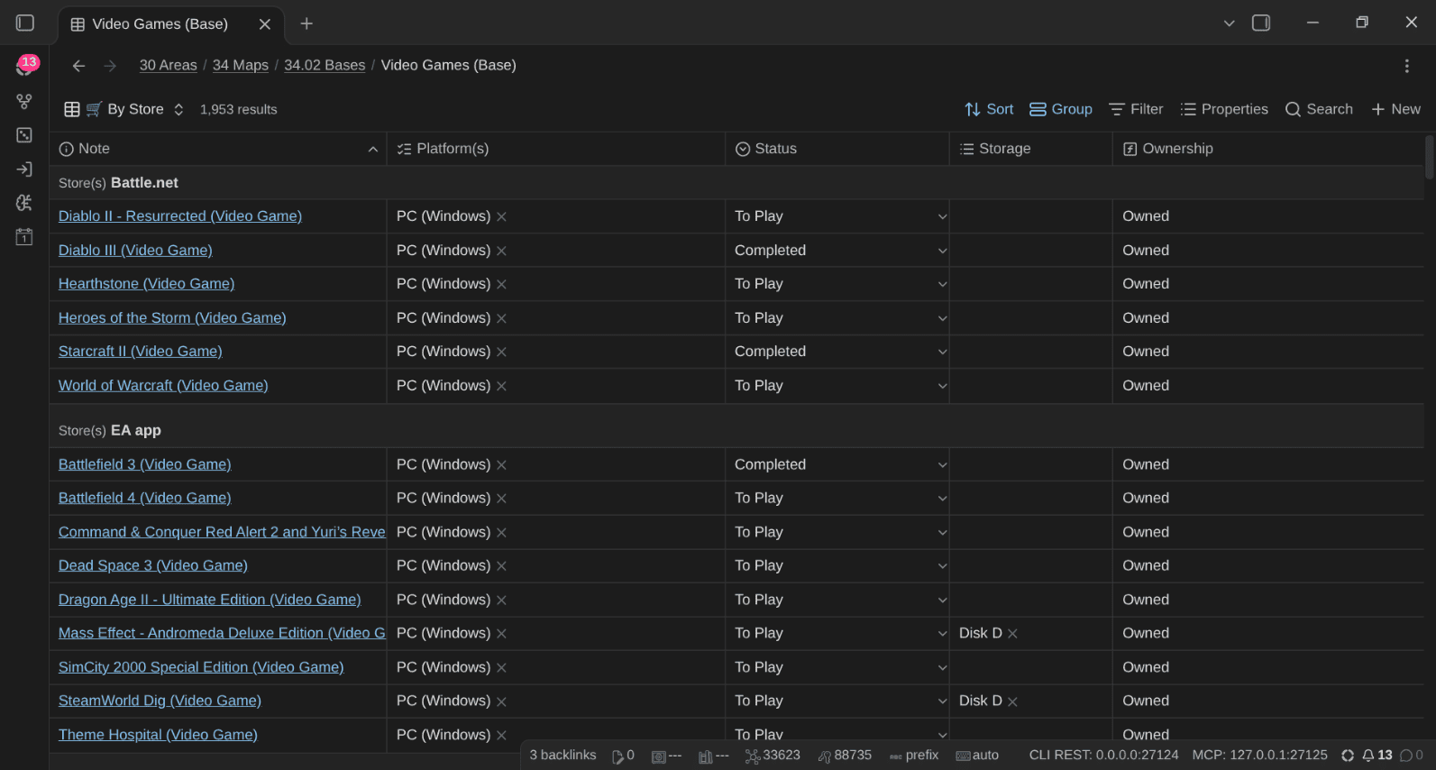The width and height of the screenshot is (1436, 770).
Task: Navigate back with the left arrow
Action: click(x=78, y=66)
